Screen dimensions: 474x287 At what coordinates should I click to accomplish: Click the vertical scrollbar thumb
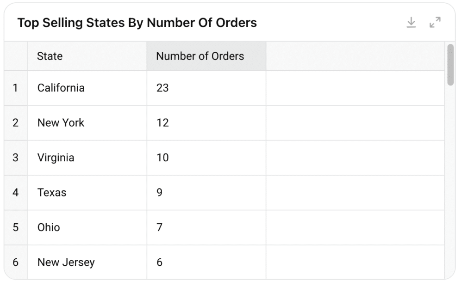[x=450, y=65]
